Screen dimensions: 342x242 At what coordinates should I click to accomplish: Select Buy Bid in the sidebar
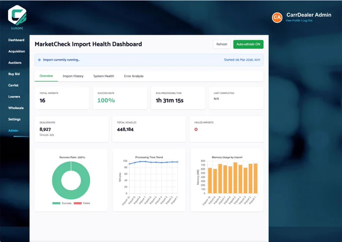[14, 74]
